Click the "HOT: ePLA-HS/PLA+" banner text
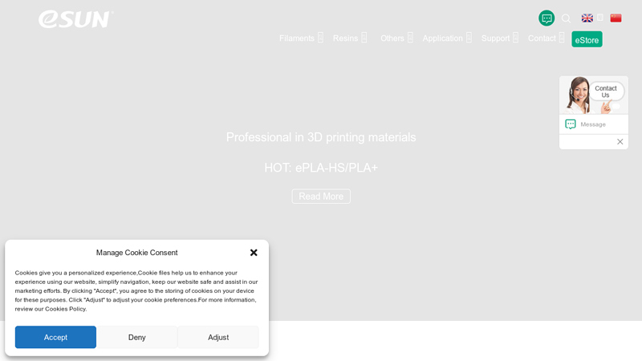This screenshot has height=361, width=642. pos(321,168)
